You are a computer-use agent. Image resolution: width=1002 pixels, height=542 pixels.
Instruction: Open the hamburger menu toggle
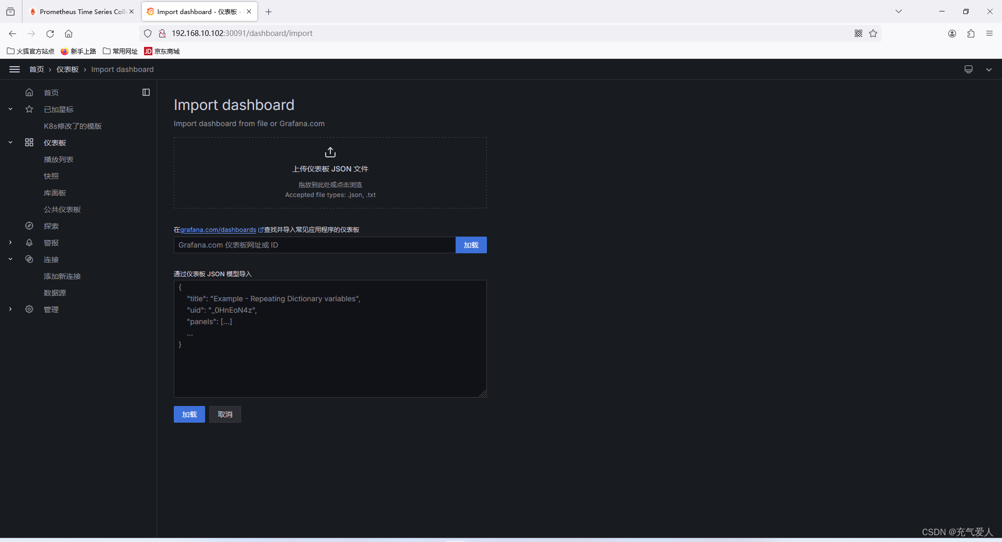point(15,69)
